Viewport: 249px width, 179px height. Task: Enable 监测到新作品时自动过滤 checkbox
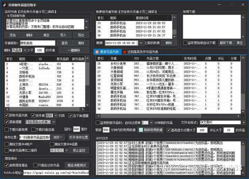[98, 122]
